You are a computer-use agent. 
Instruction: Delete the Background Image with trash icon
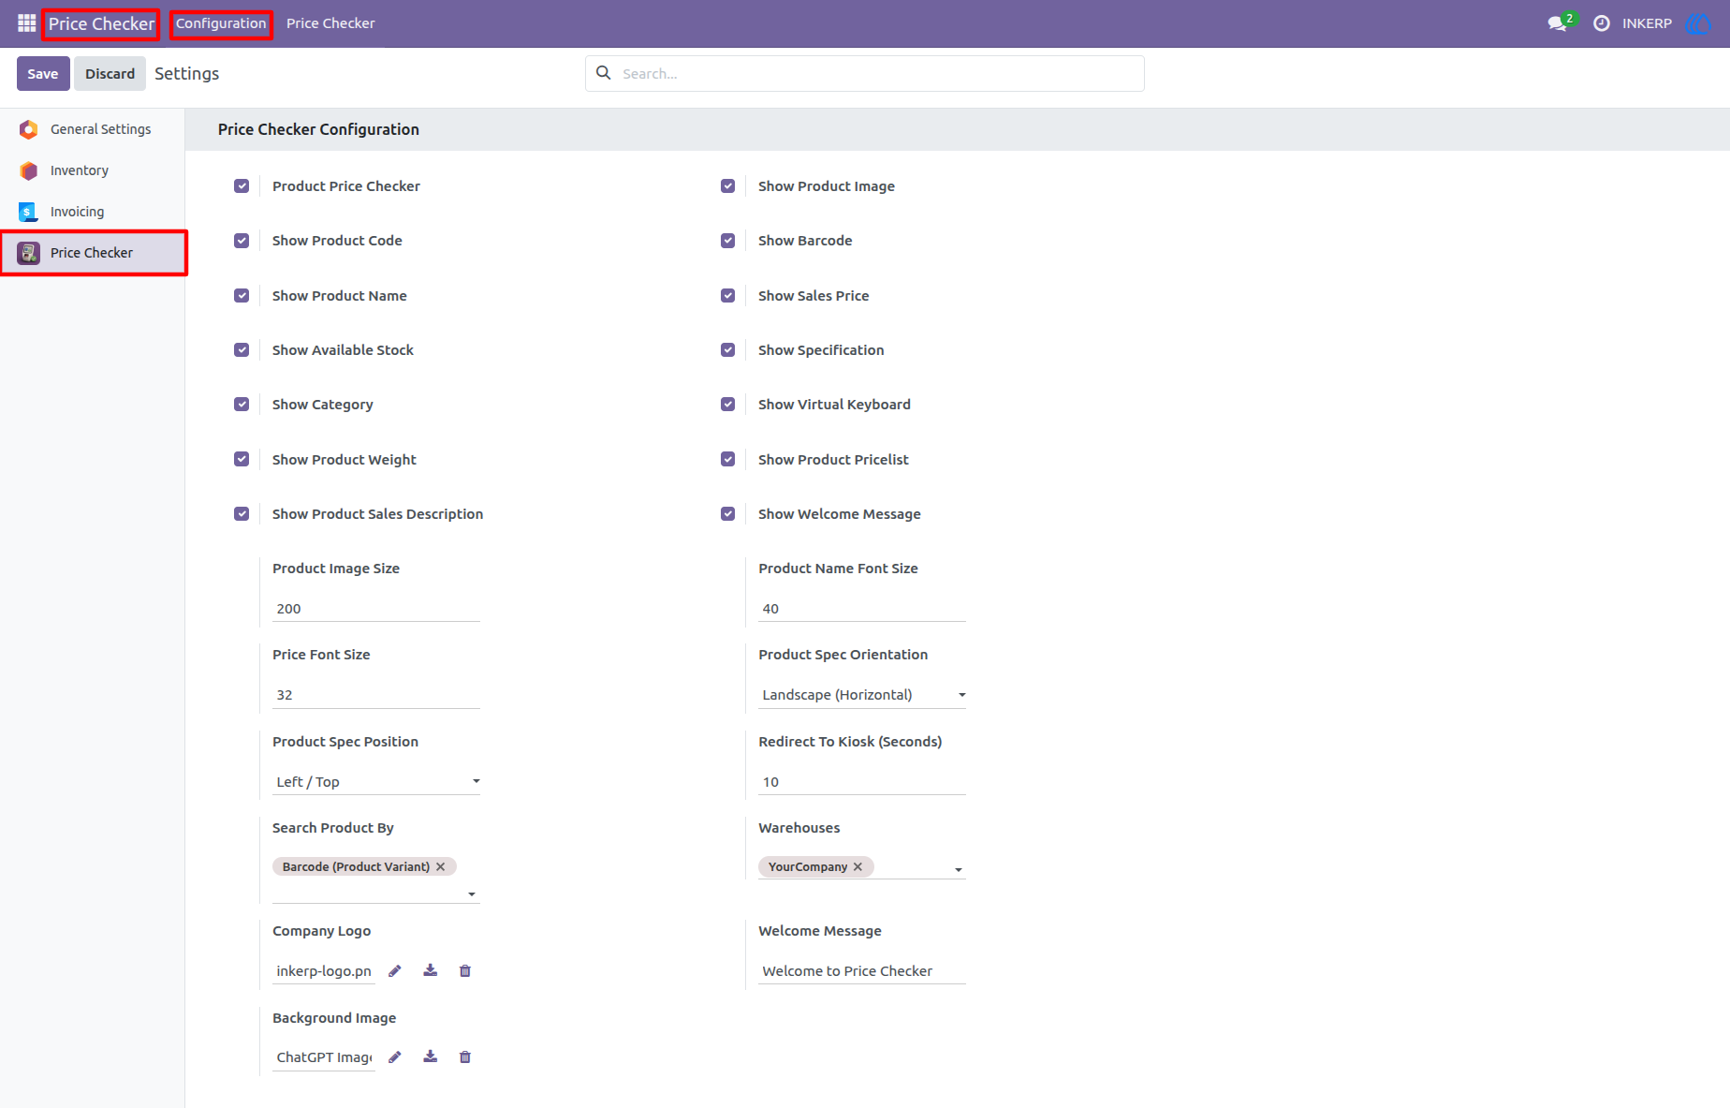[465, 1057]
